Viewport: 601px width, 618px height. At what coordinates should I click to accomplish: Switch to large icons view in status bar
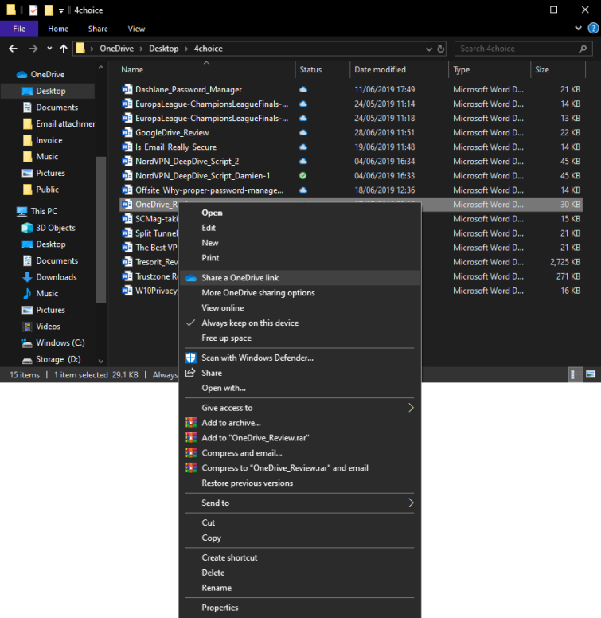[591, 374]
